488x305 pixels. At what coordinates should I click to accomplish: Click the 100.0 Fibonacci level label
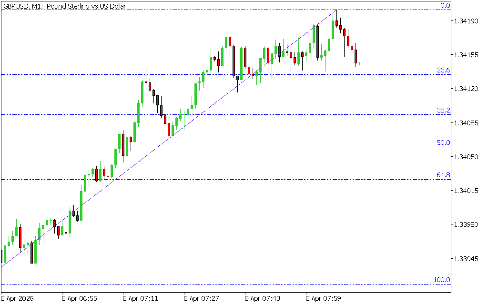(x=442, y=280)
